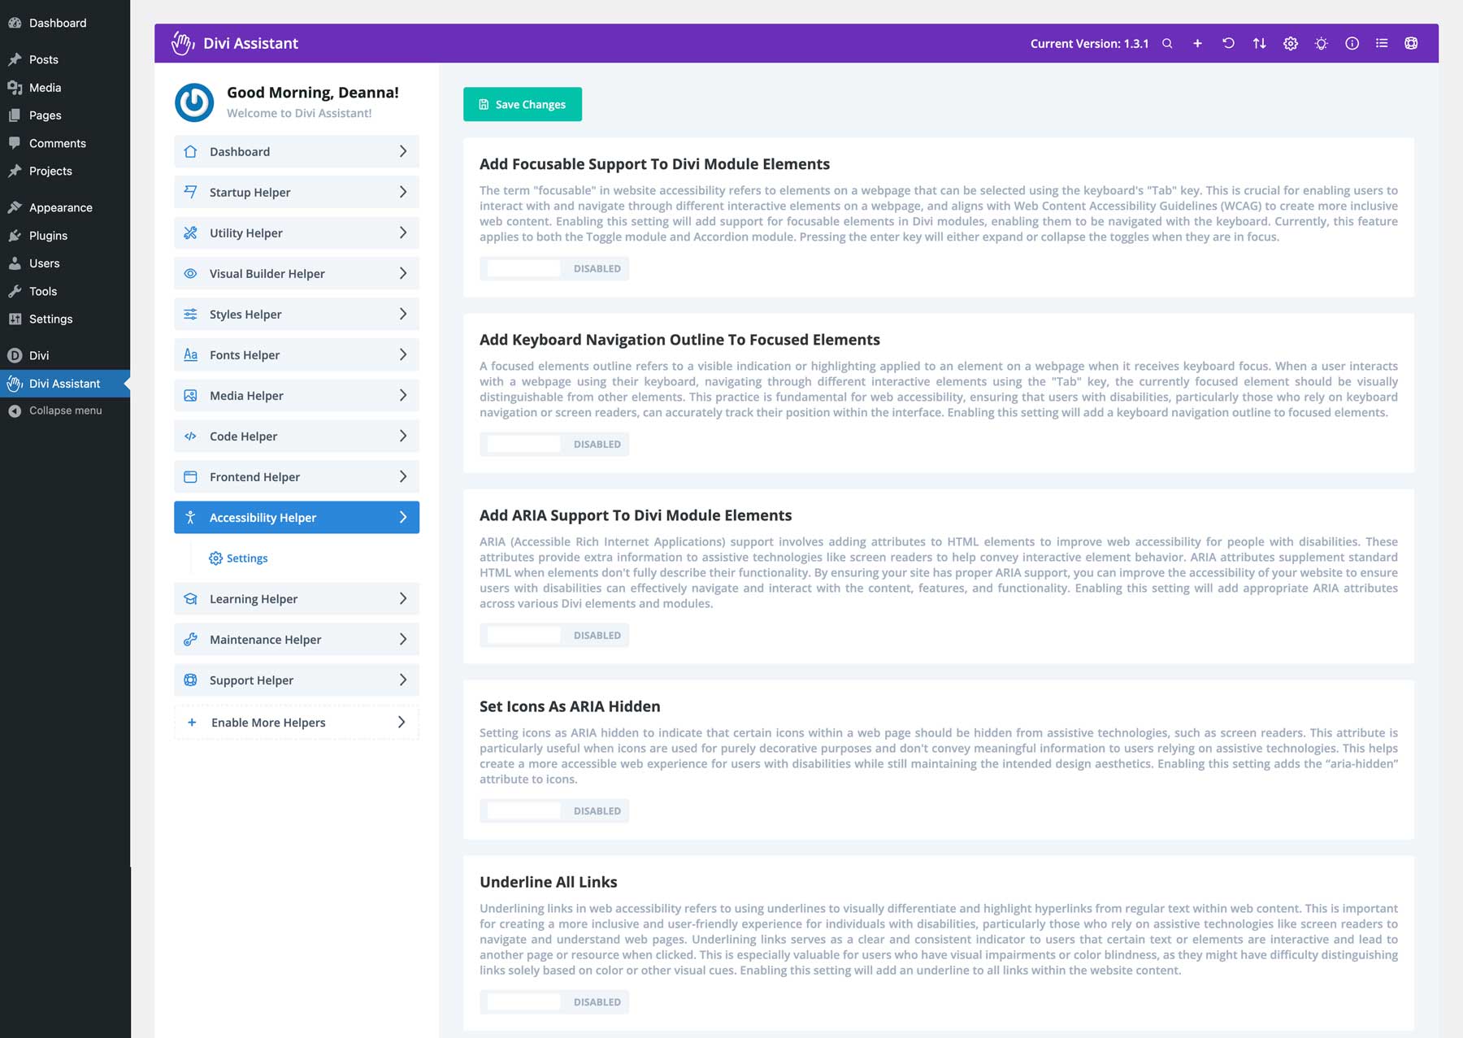Click the search magnifier icon in purple header

point(1167,44)
